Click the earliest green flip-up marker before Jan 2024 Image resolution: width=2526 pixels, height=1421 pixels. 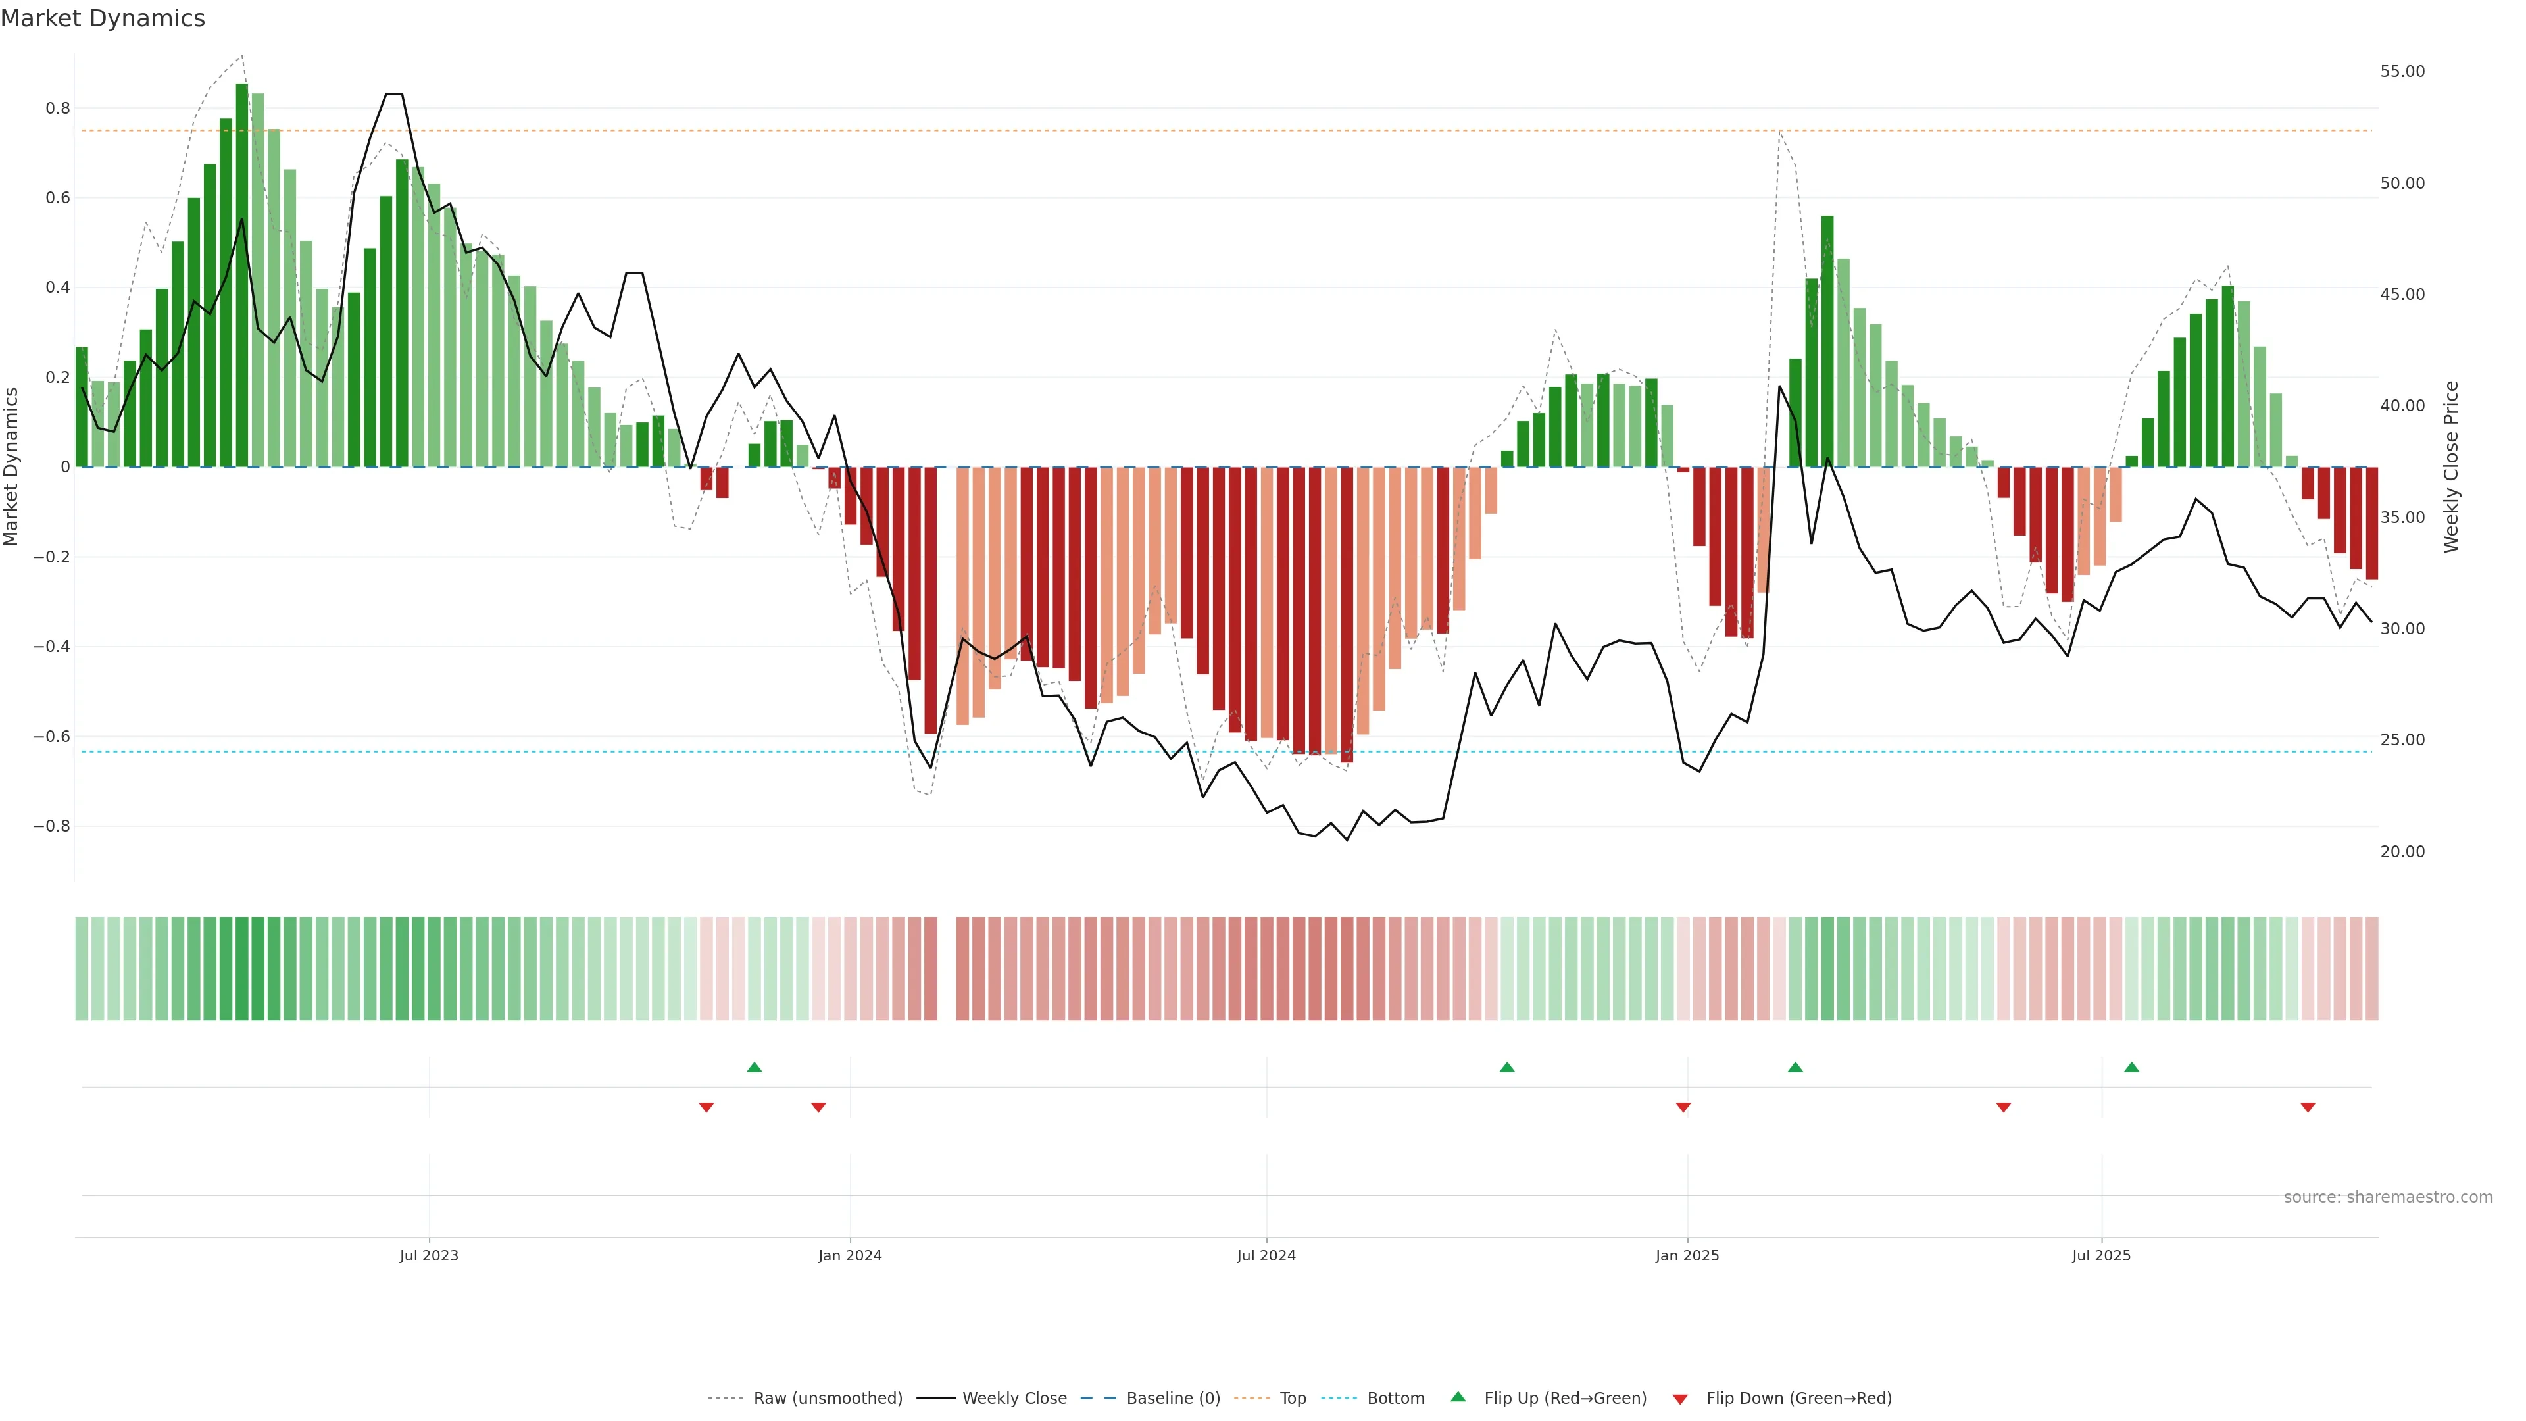click(754, 1067)
